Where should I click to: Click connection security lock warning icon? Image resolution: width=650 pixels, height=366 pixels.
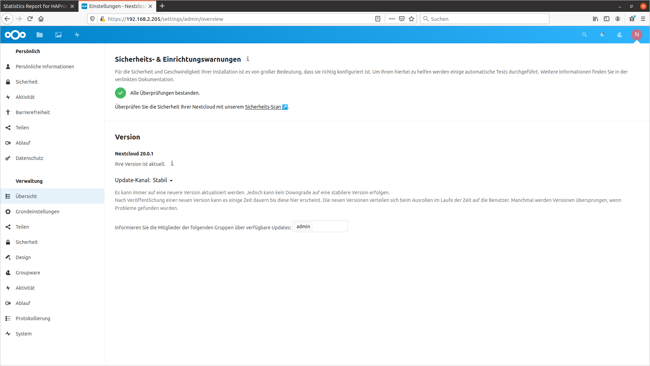102,19
